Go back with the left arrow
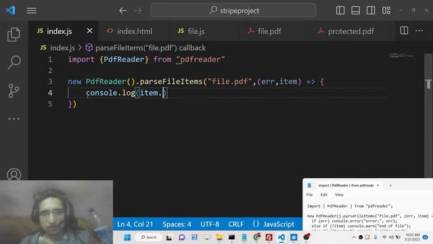The height and width of the screenshot is (244, 433). [x=123, y=11]
